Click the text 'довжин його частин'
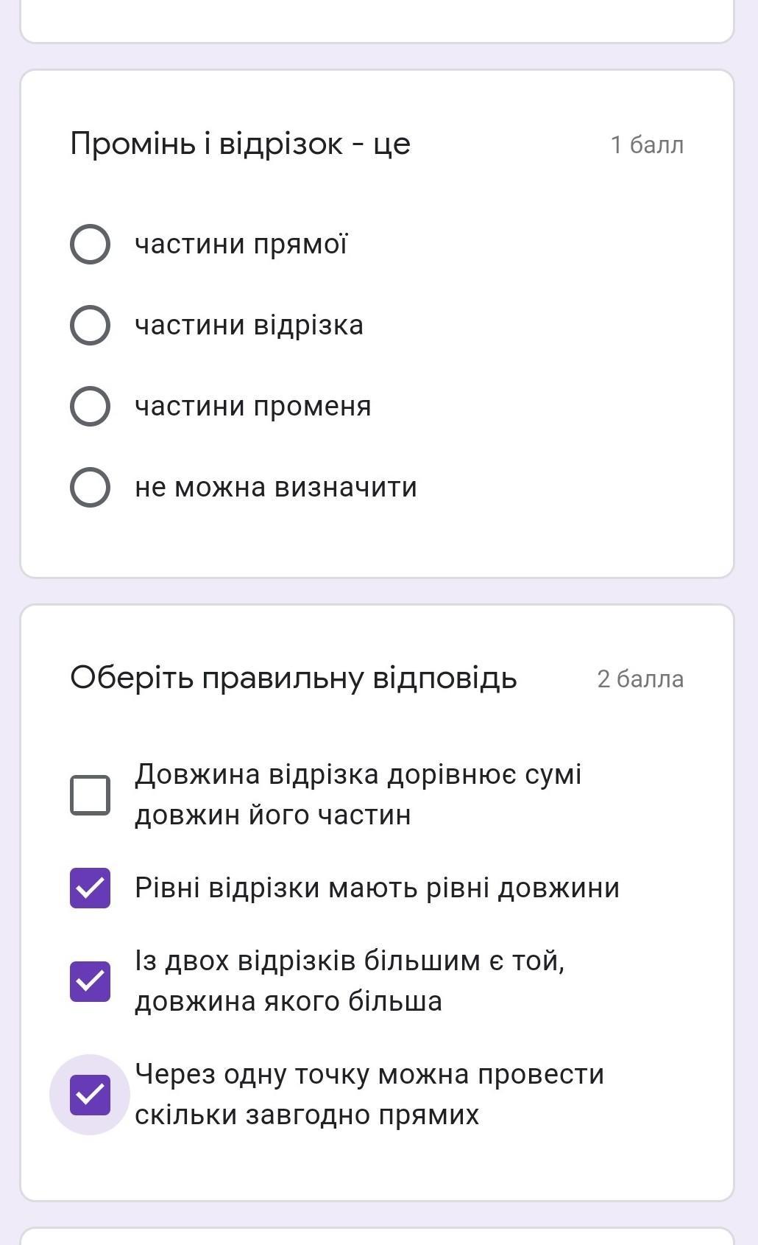 coord(272,815)
